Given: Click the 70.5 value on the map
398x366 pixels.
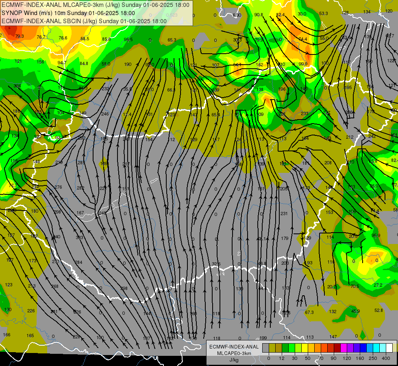Looking at the screenshot, I should click(x=355, y=286).
